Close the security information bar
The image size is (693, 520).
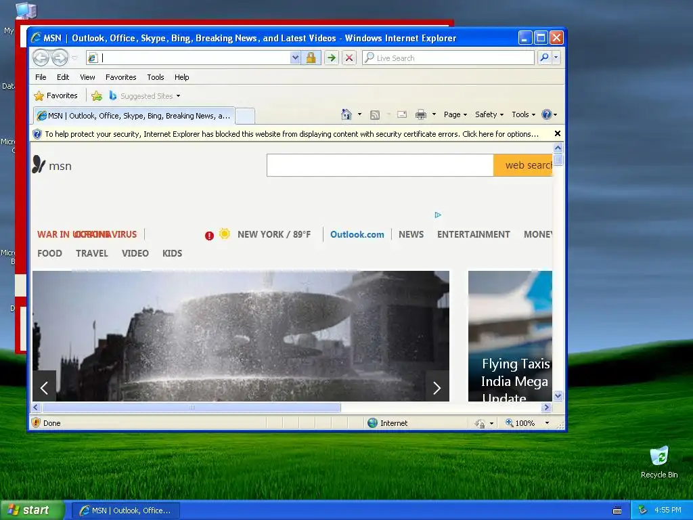click(x=558, y=133)
